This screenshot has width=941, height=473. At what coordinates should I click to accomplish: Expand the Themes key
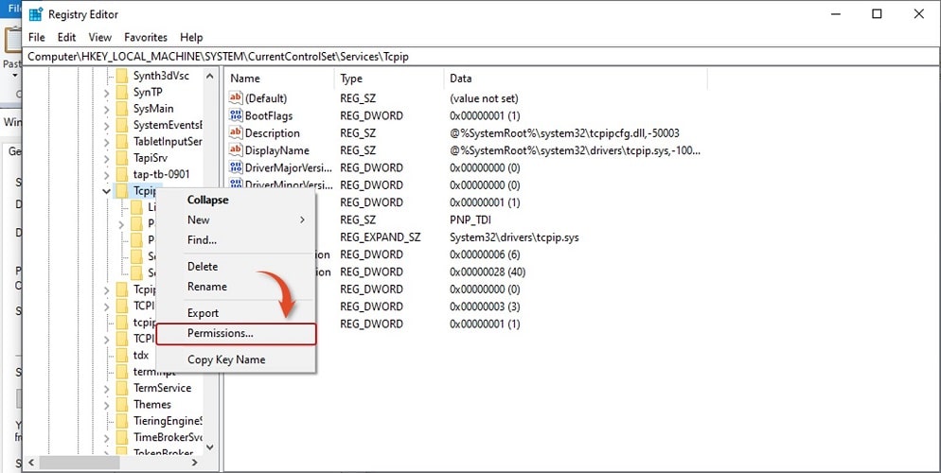tap(106, 405)
